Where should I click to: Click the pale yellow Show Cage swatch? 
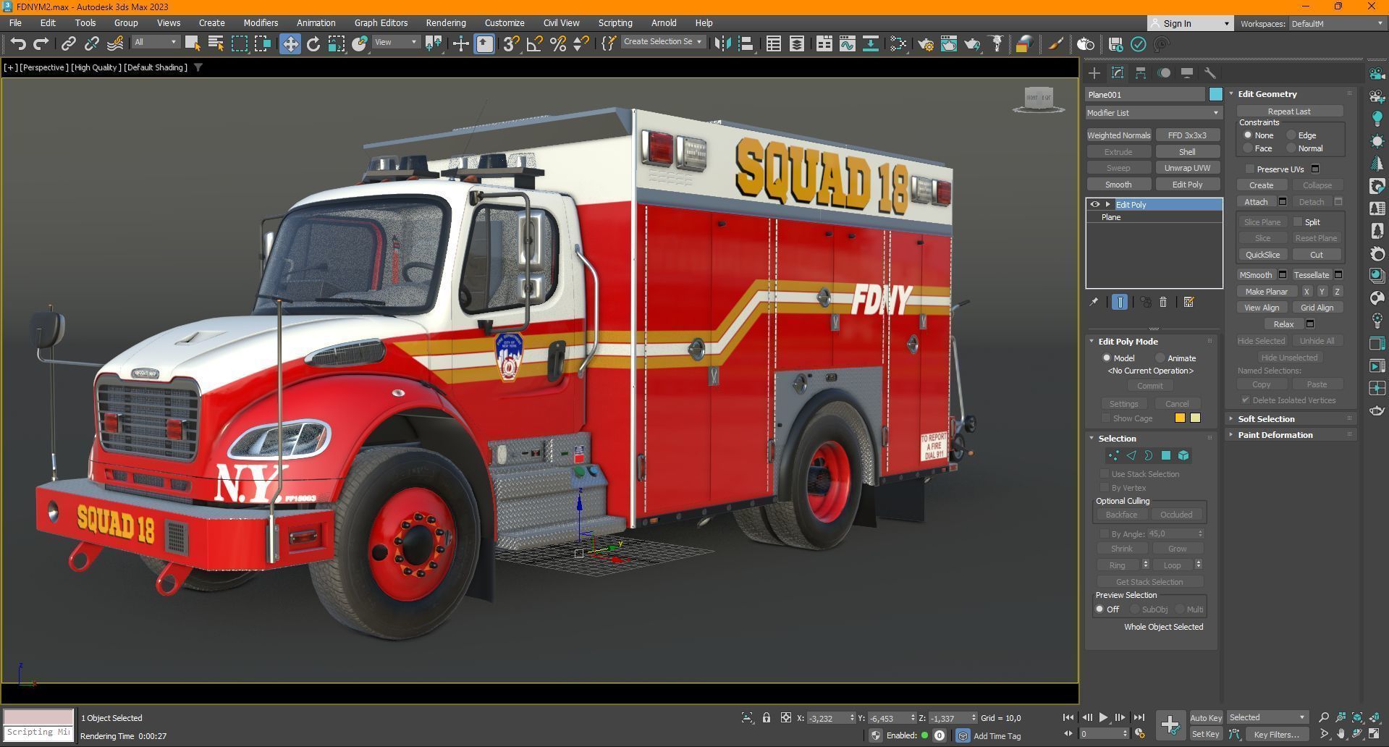tap(1195, 418)
